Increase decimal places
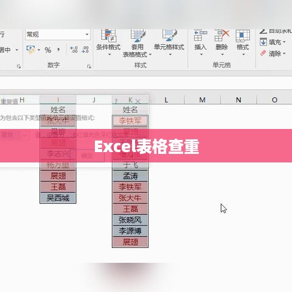 pyautogui.click(x=74, y=49)
